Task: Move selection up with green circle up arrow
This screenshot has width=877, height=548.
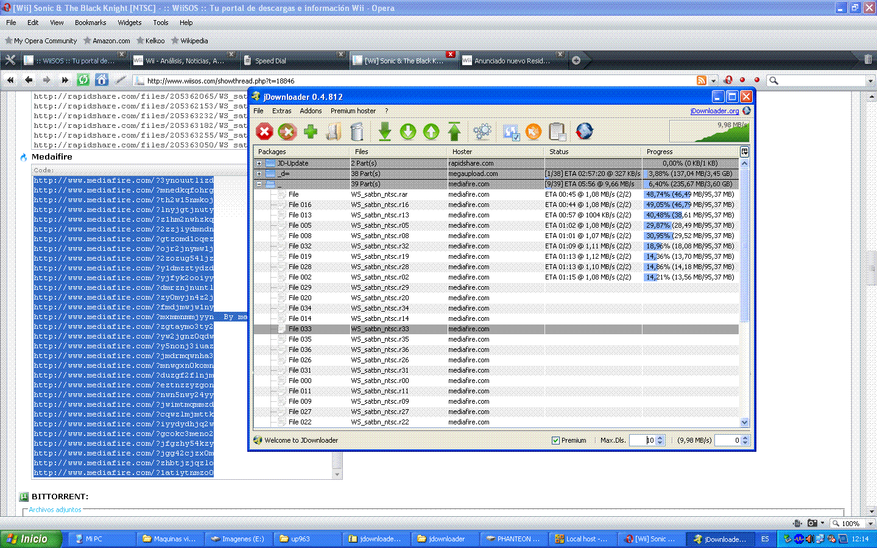Action: click(x=431, y=132)
